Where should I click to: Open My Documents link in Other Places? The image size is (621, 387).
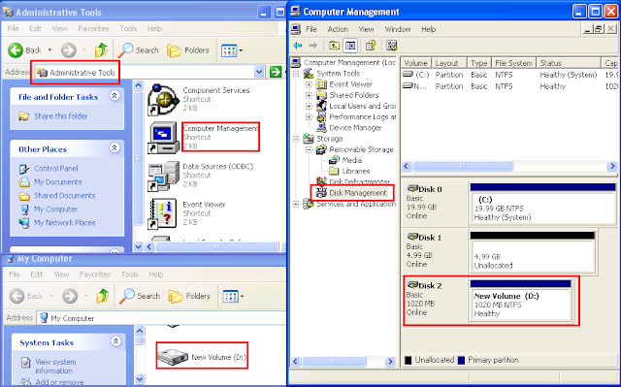58,182
